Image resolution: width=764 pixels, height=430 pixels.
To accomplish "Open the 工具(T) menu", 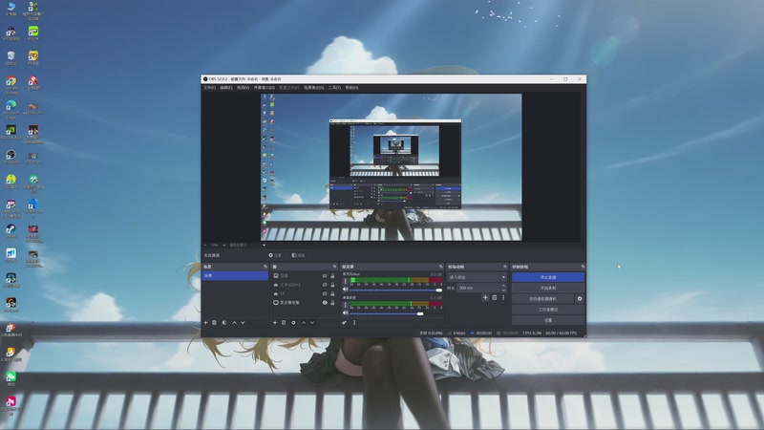I will click(x=335, y=88).
